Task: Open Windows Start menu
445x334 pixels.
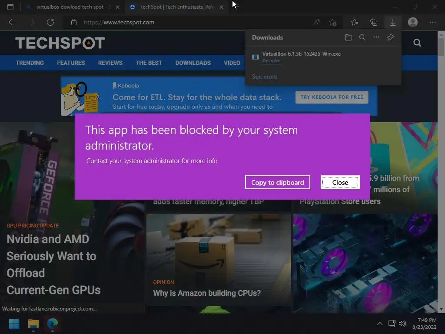Action: 14,324
